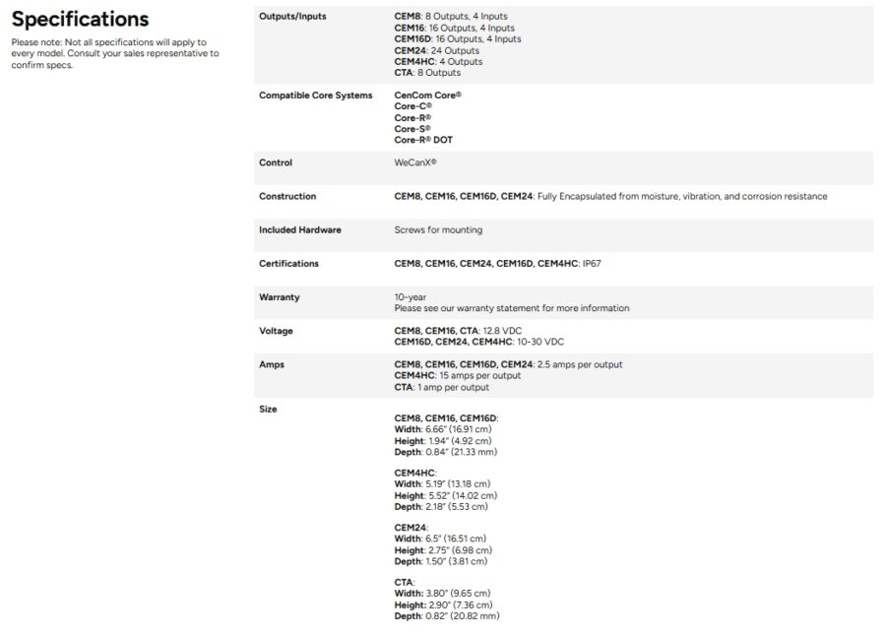
Task: Click the WeCanX® control value
Action: click(415, 162)
